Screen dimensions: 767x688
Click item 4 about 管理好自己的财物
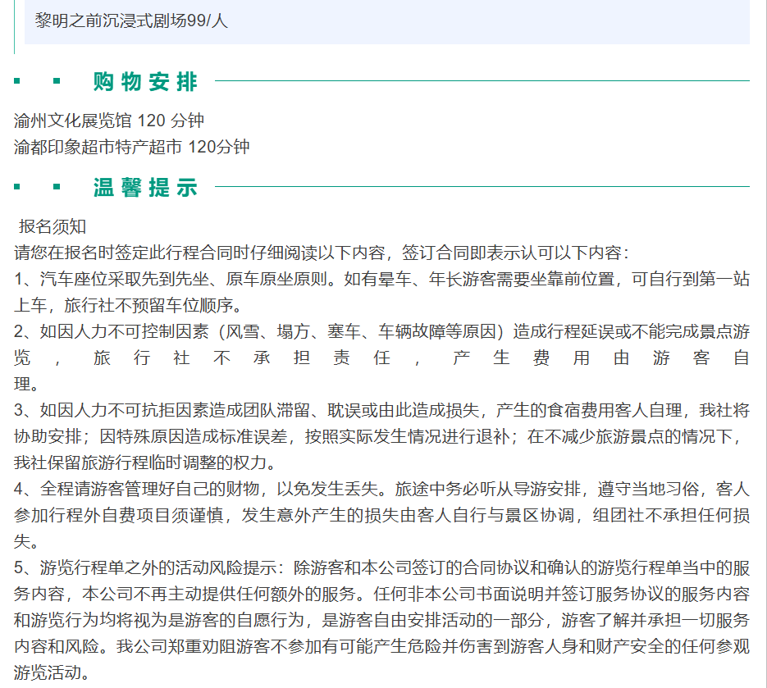381,515
